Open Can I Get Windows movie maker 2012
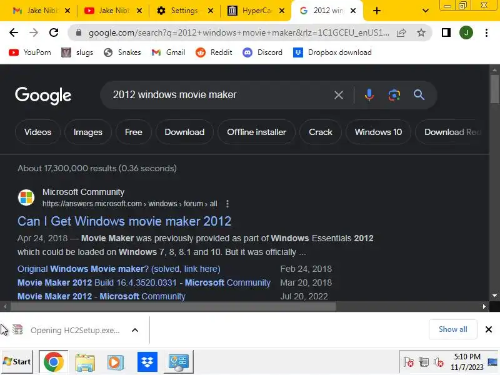 124,221
